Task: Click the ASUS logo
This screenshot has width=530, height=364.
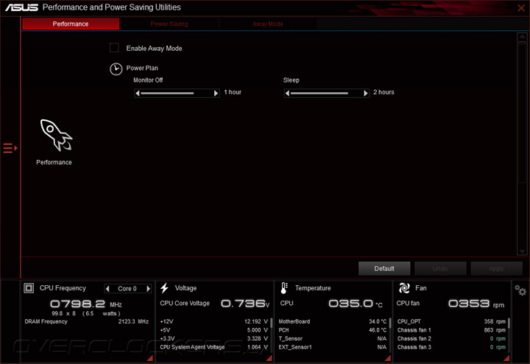Action: (21, 7)
